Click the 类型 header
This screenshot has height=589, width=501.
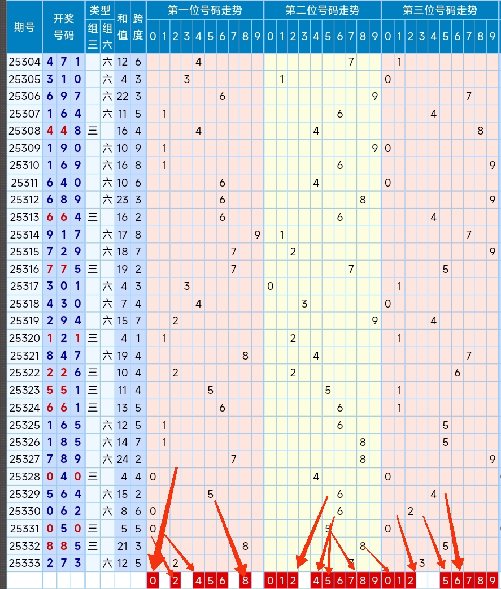100,10
